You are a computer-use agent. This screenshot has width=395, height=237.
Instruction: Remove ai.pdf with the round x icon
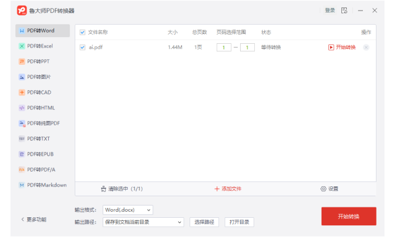(x=366, y=48)
